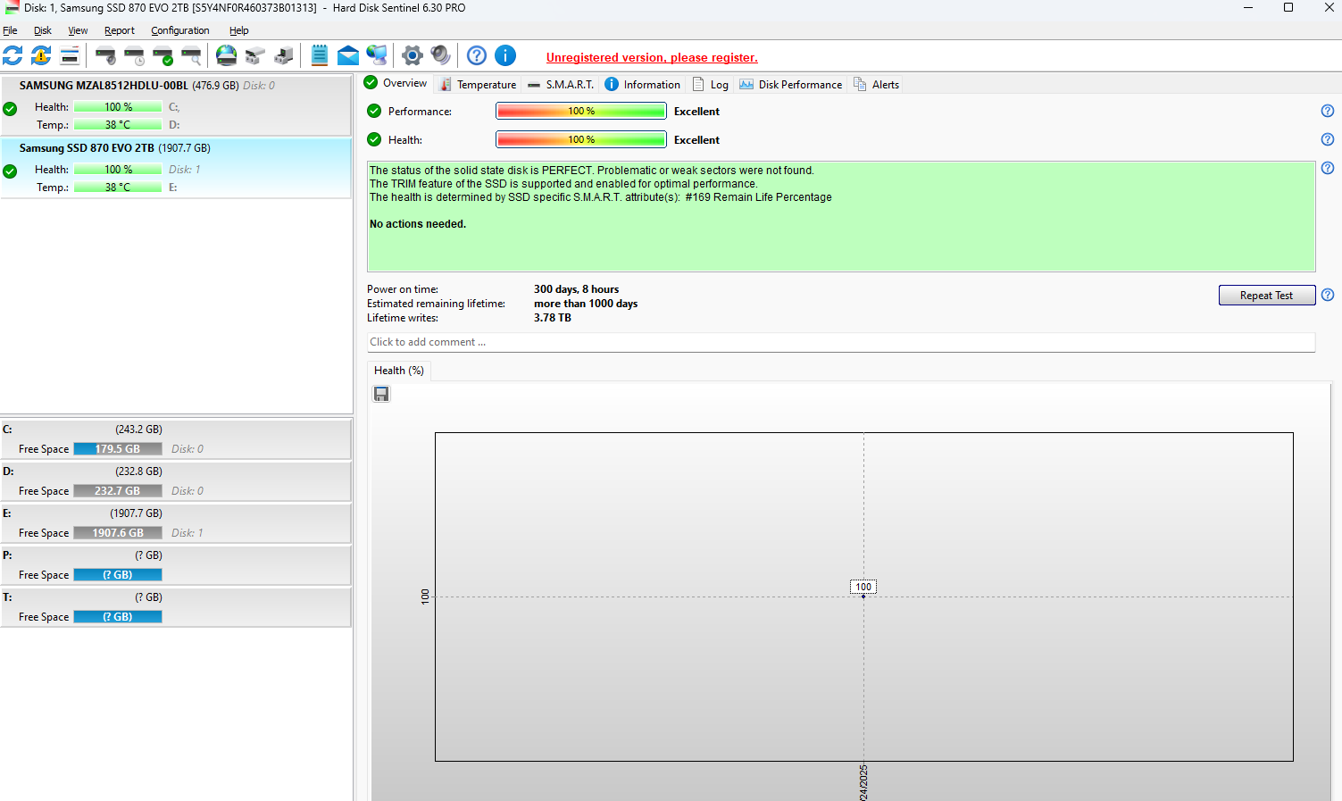Open the Configuration menu

[x=179, y=30]
